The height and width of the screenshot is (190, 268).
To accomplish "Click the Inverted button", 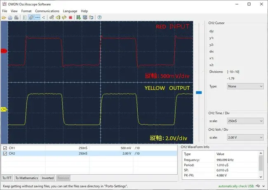I will tap(48, 178).
